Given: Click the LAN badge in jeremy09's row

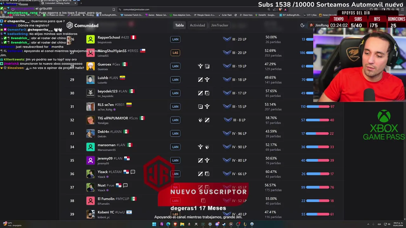Looking at the screenshot, I should click(x=175, y=160).
